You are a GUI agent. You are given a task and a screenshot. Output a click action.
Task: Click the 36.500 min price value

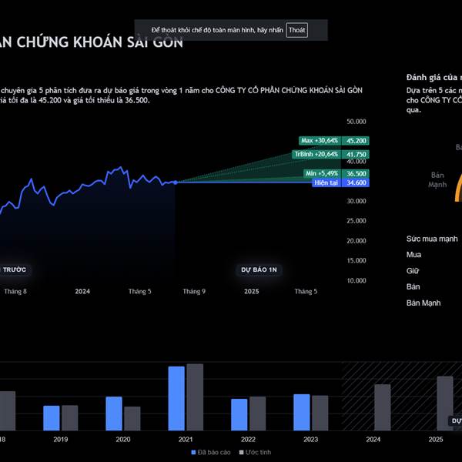[356, 173]
